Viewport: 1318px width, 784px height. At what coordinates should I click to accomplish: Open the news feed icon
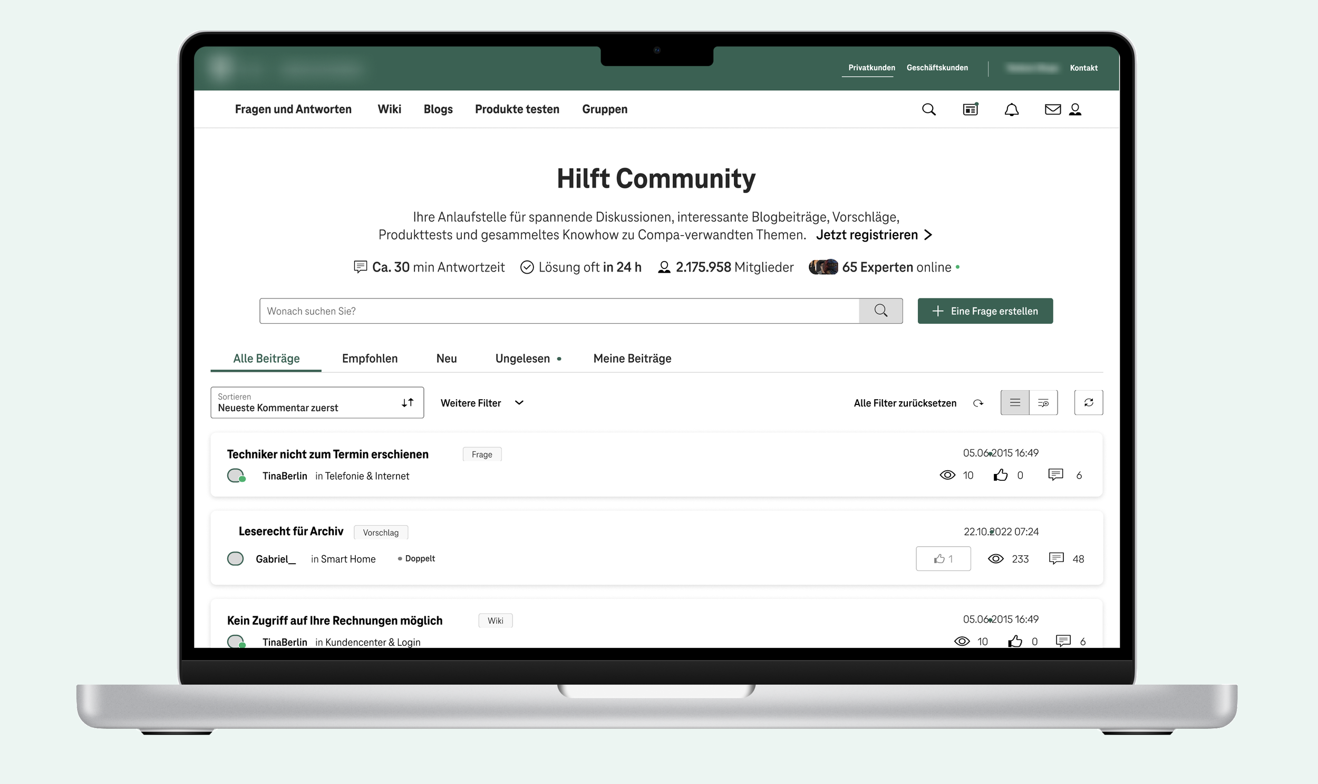pos(971,109)
